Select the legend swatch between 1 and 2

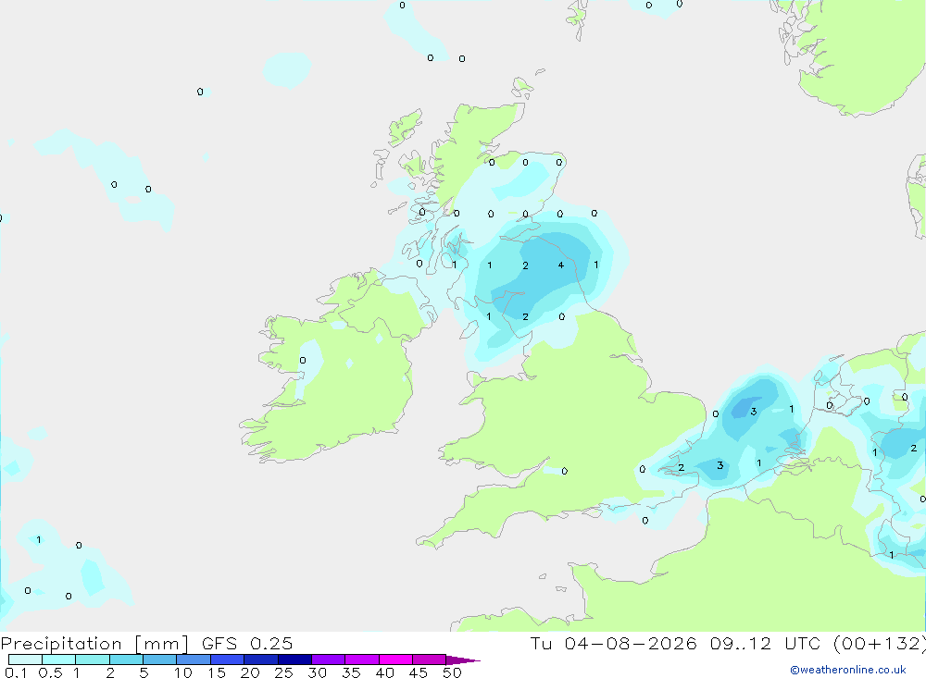click(92, 660)
